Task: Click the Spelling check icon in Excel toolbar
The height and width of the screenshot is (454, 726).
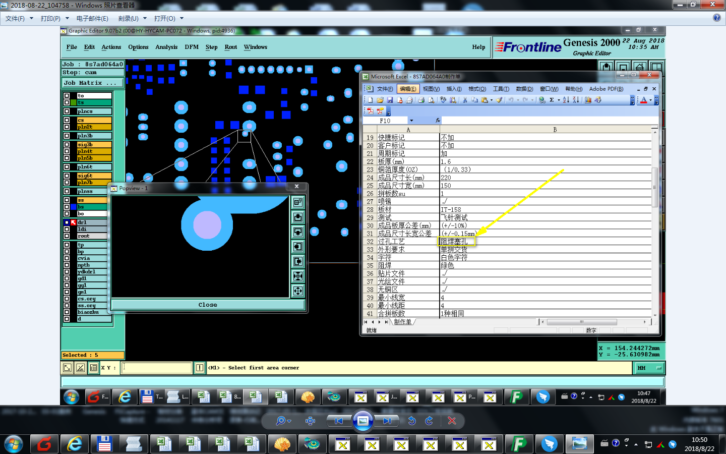Action: [443, 100]
